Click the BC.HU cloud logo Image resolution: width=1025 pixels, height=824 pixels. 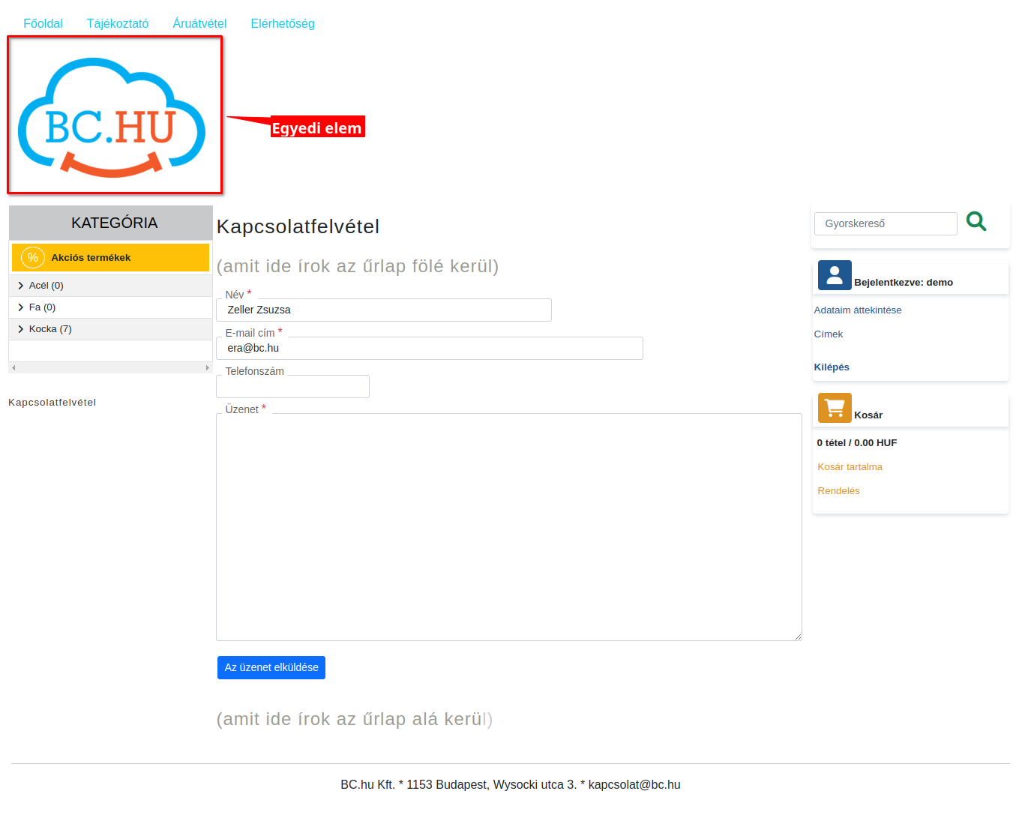pos(112,117)
